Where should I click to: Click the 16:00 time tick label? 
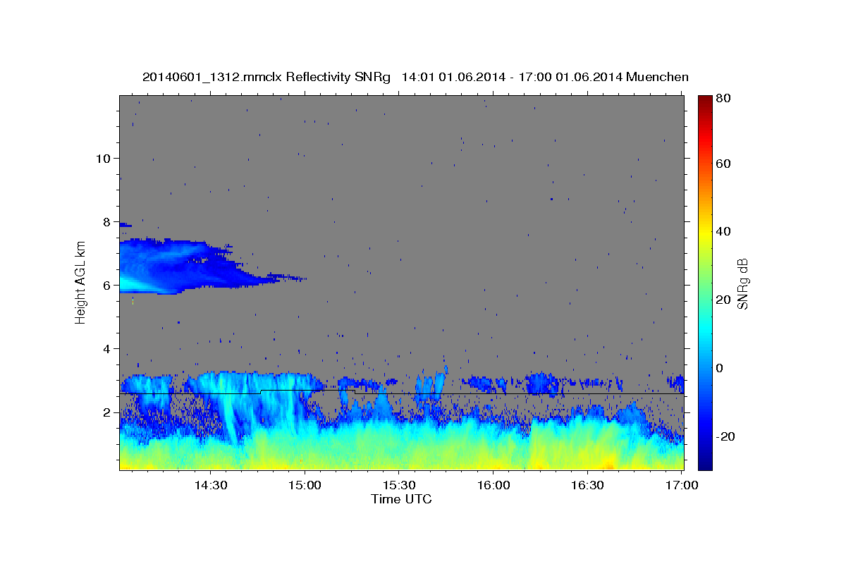click(x=493, y=486)
